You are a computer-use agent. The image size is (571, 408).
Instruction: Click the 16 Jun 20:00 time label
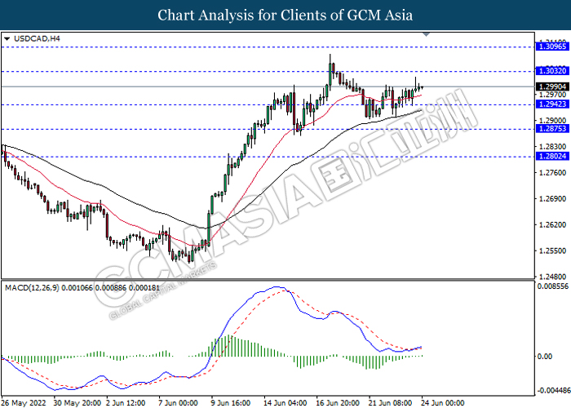pos(338,403)
